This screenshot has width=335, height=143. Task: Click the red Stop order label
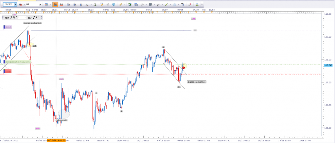[8, 71]
